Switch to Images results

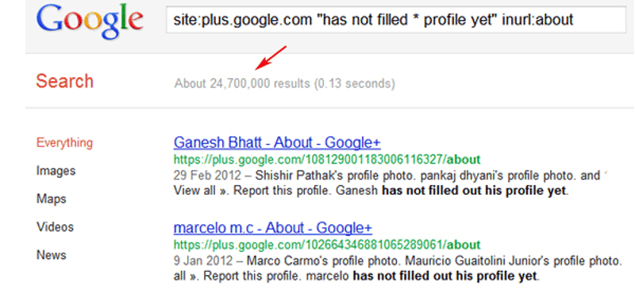coord(56,171)
